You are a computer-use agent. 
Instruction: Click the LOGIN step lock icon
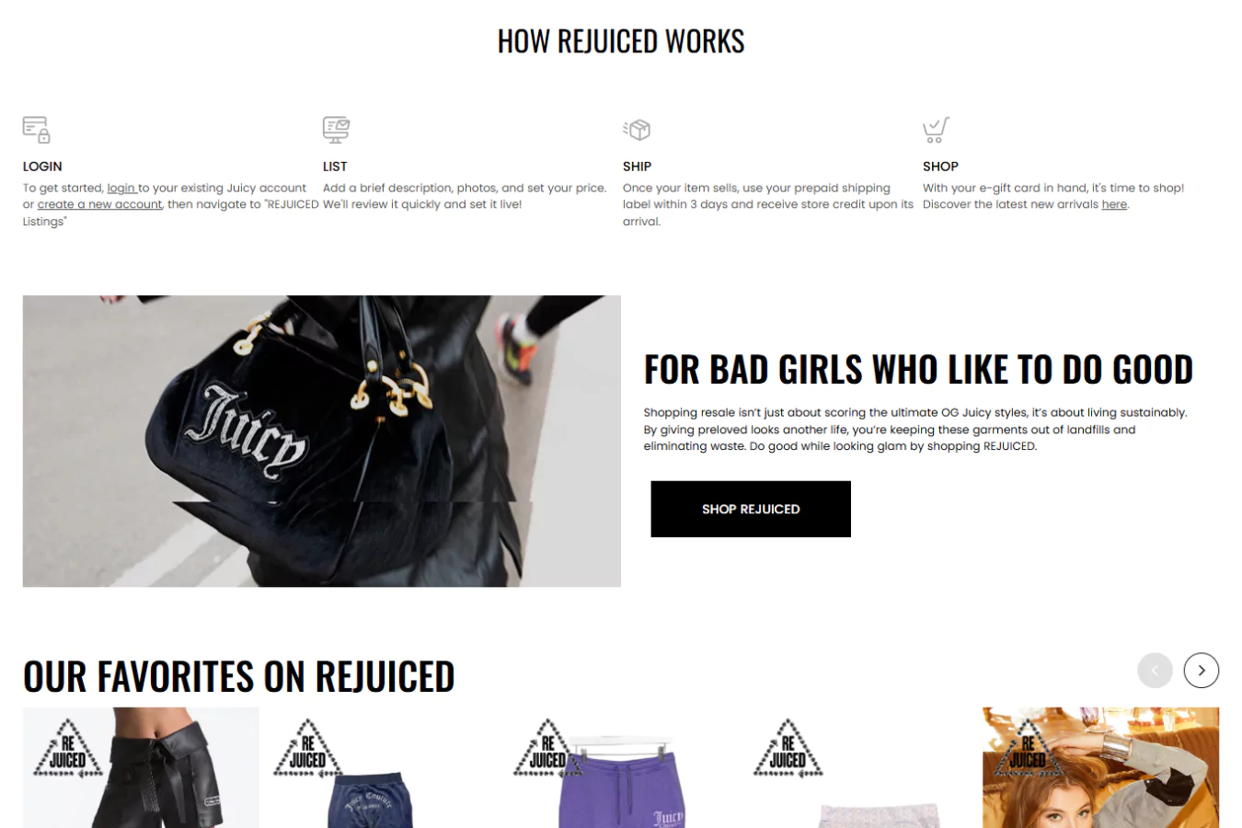pyautogui.click(x=37, y=130)
